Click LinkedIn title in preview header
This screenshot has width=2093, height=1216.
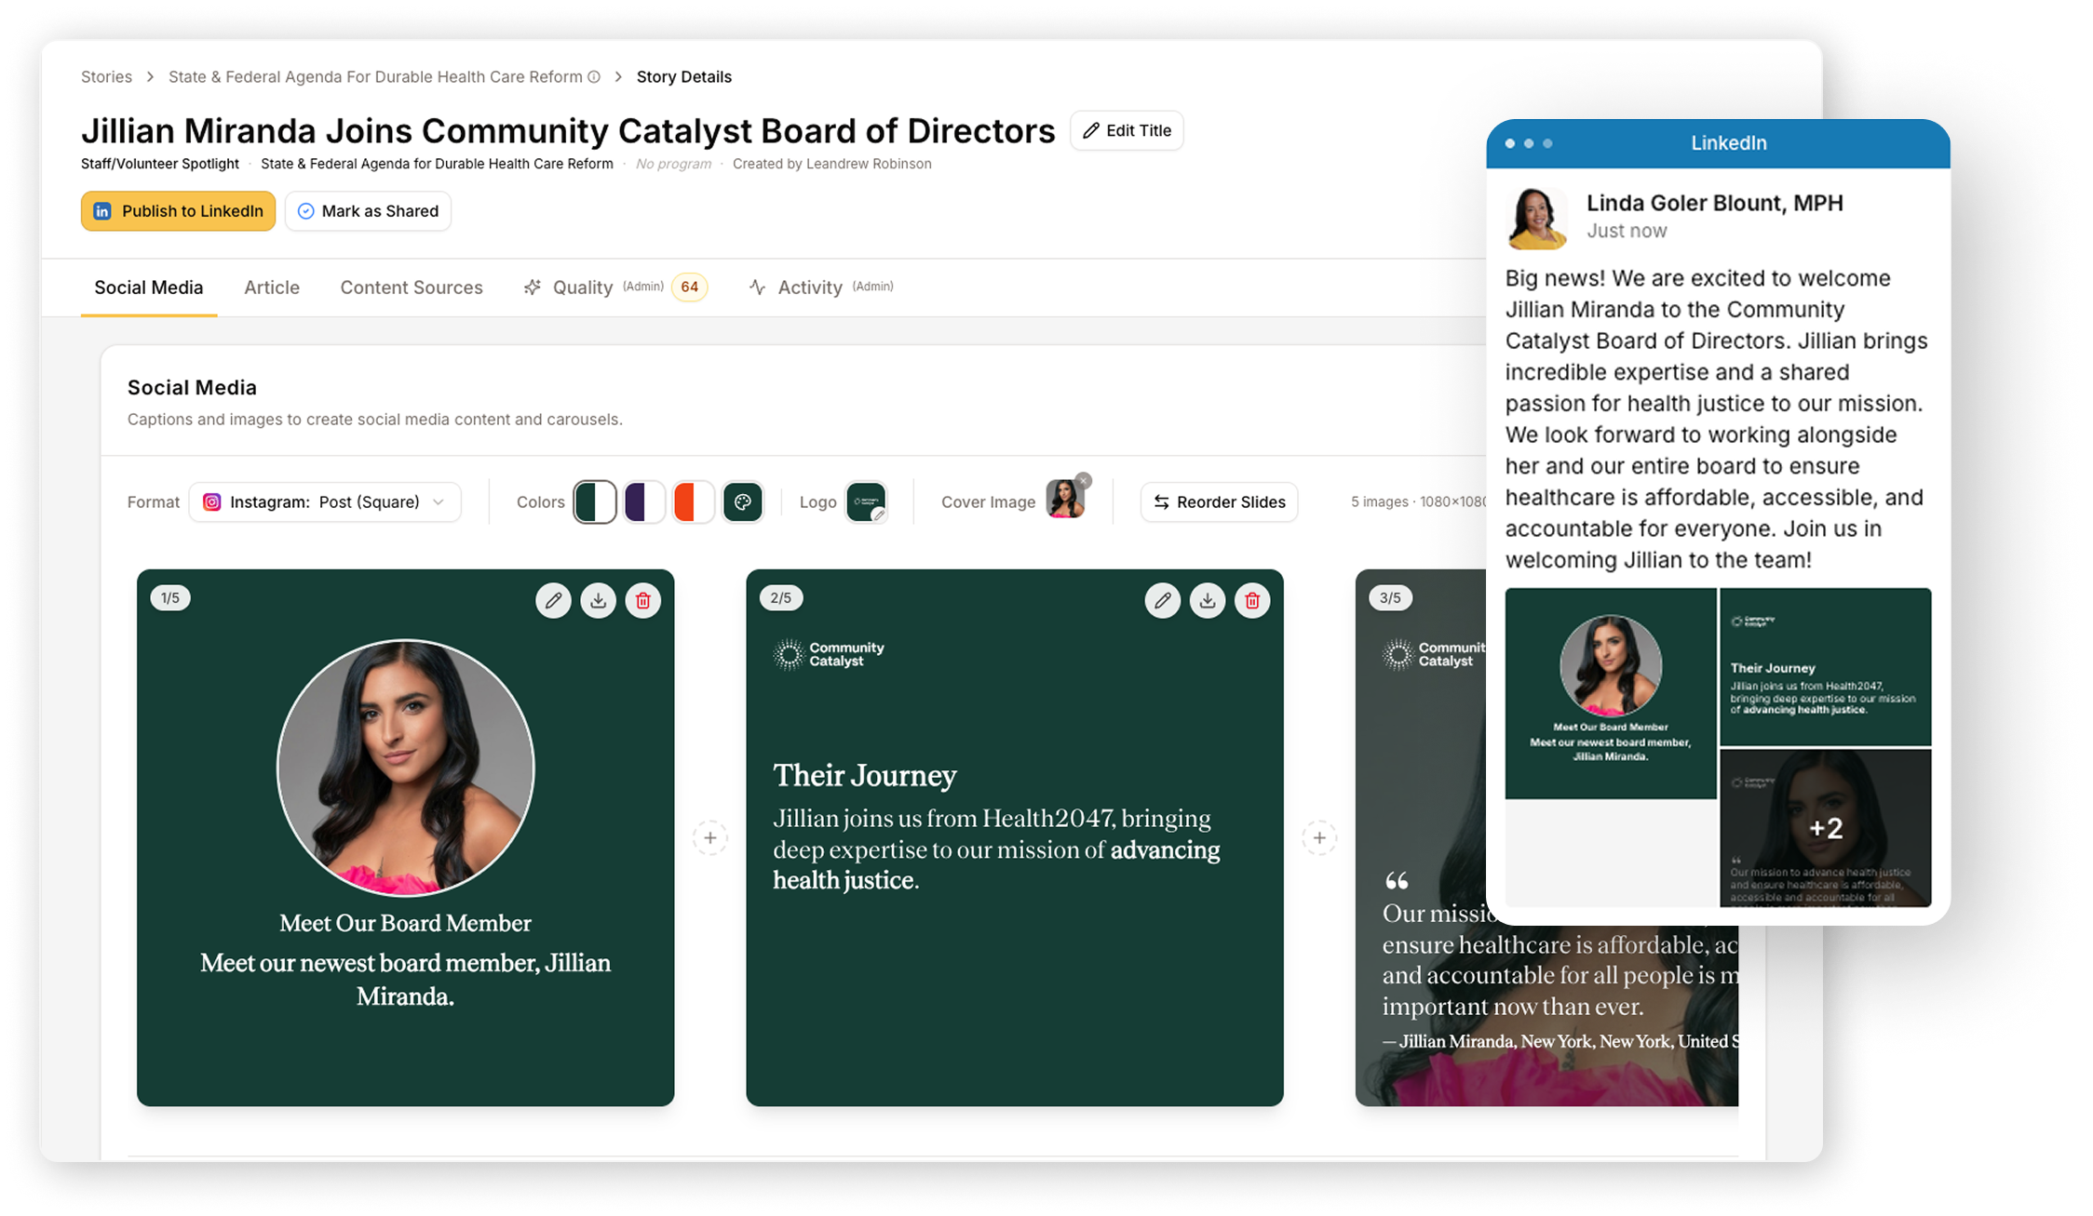tap(1728, 143)
